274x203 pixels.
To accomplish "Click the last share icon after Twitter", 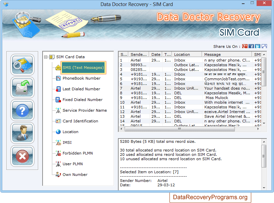I will point(264,46).
